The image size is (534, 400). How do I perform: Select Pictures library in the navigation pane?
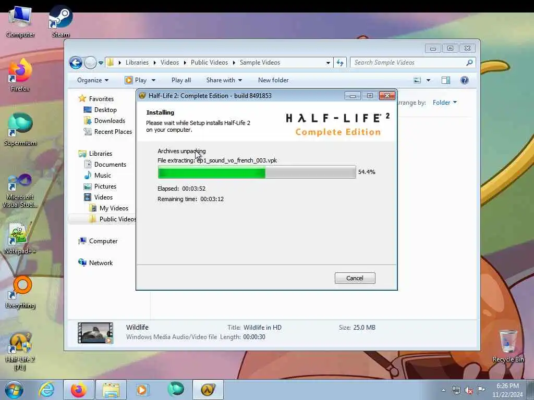(101, 186)
